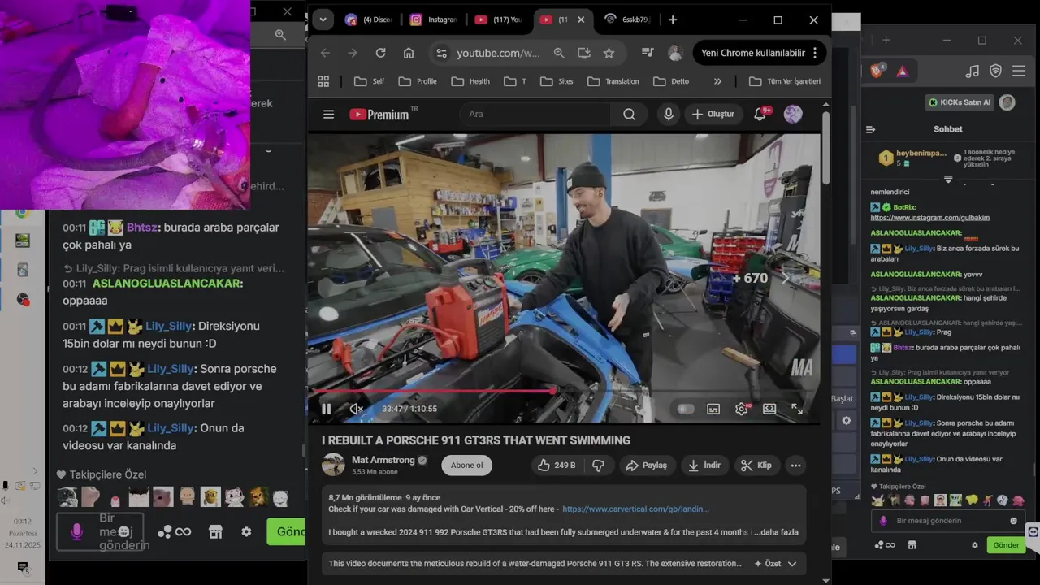The image size is (1040, 585).
Task: Click install app icon in address bar
Action: [583, 53]
